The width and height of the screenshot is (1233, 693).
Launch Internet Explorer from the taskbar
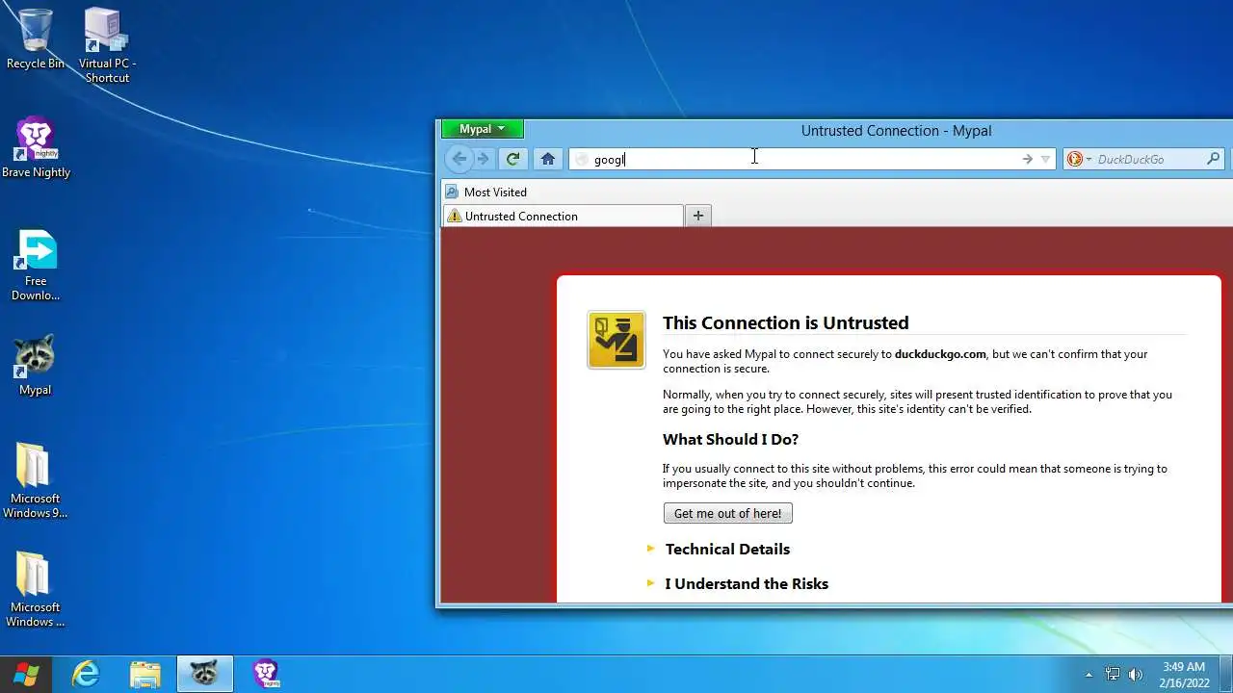coord(86,674)
